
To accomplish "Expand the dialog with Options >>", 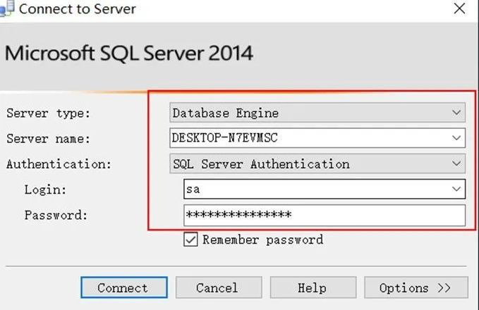I will pyautogui.click(x=416, y=287).
